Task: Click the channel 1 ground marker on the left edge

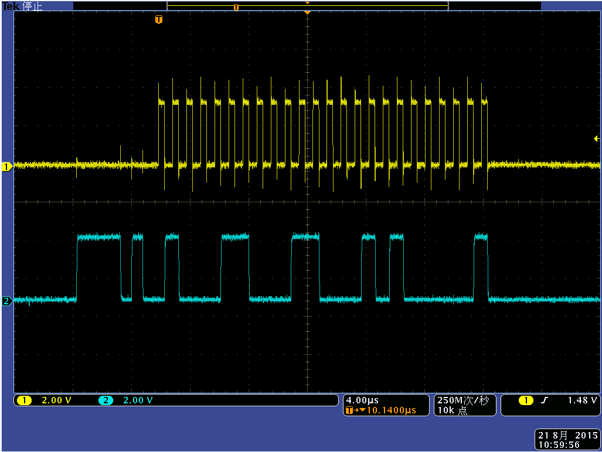Action: [x=7, y=166]
